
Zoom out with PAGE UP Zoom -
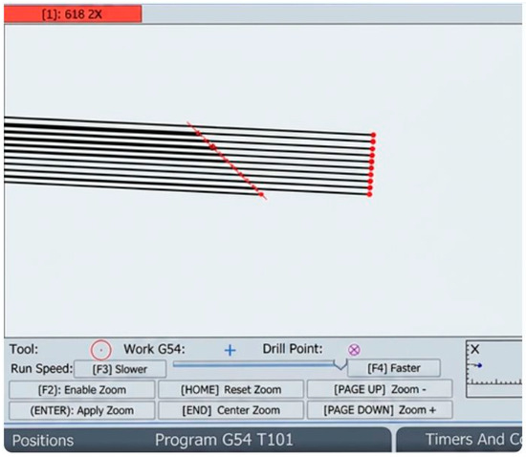pos(380,389)
